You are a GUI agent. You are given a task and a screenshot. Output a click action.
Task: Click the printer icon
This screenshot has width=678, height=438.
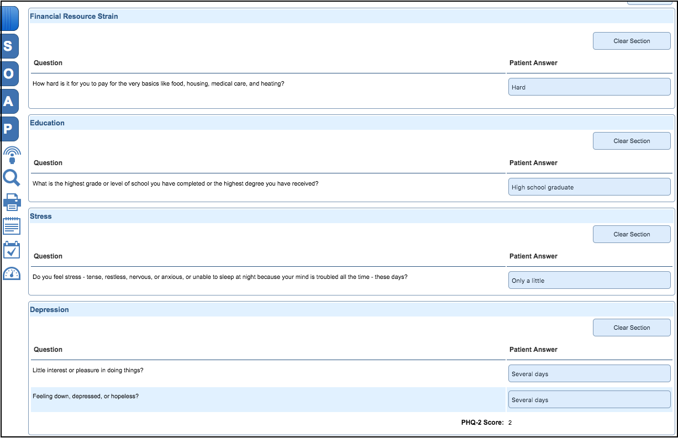(x=12, y=203)
